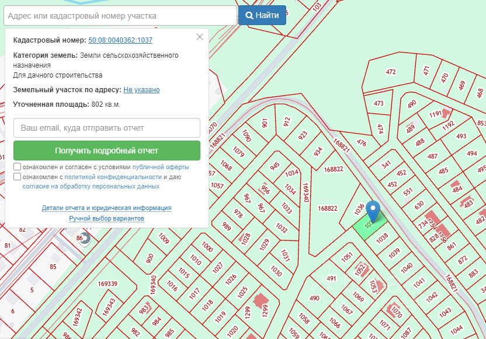The height and width of the screenshot is (339, 486).
Task: Click the building footprint on parcel 1052
Action: pyautogui.click(x=363, y=270)
